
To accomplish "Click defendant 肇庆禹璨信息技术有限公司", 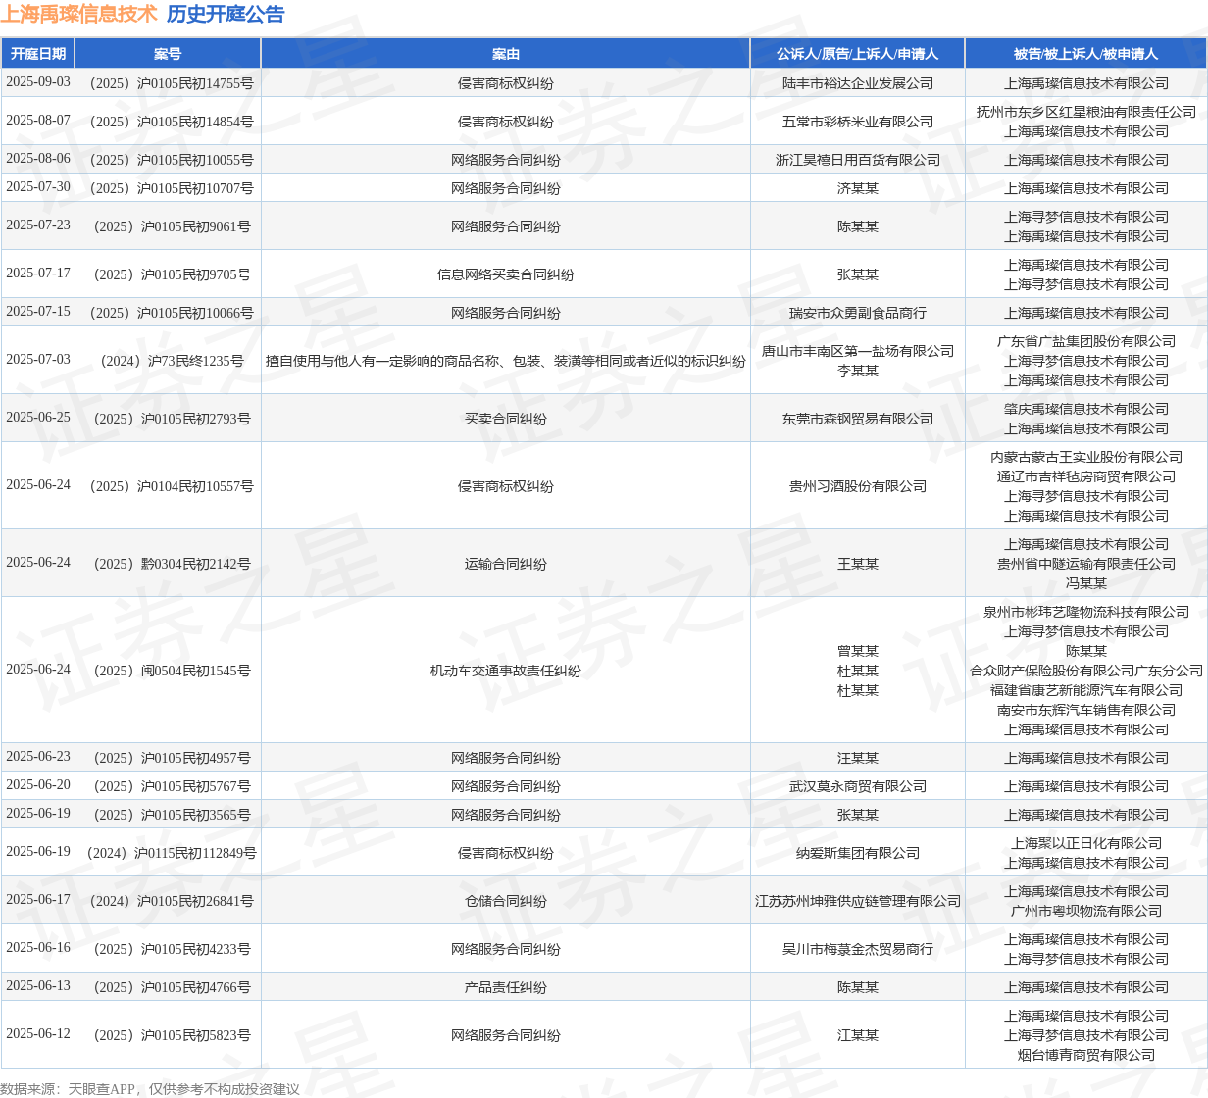I will [1086, 409].
